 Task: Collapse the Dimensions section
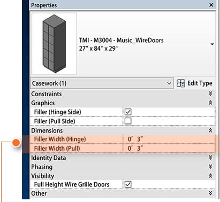pyautogui.click(x=210, y=130)
